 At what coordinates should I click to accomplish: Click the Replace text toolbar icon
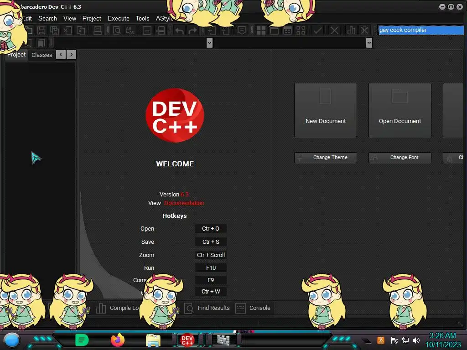[130, 30]
